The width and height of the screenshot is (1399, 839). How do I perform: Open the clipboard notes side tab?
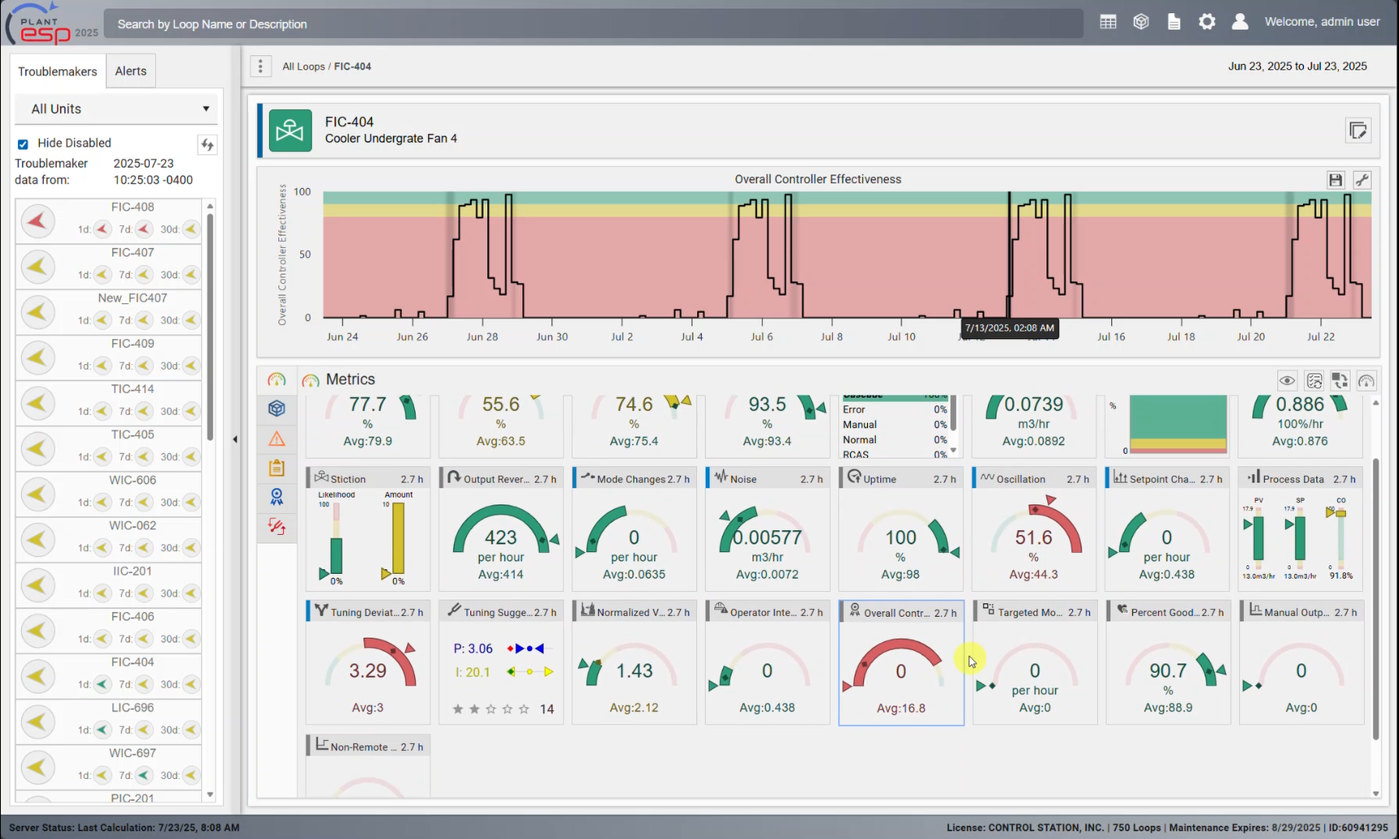point(277,467)
